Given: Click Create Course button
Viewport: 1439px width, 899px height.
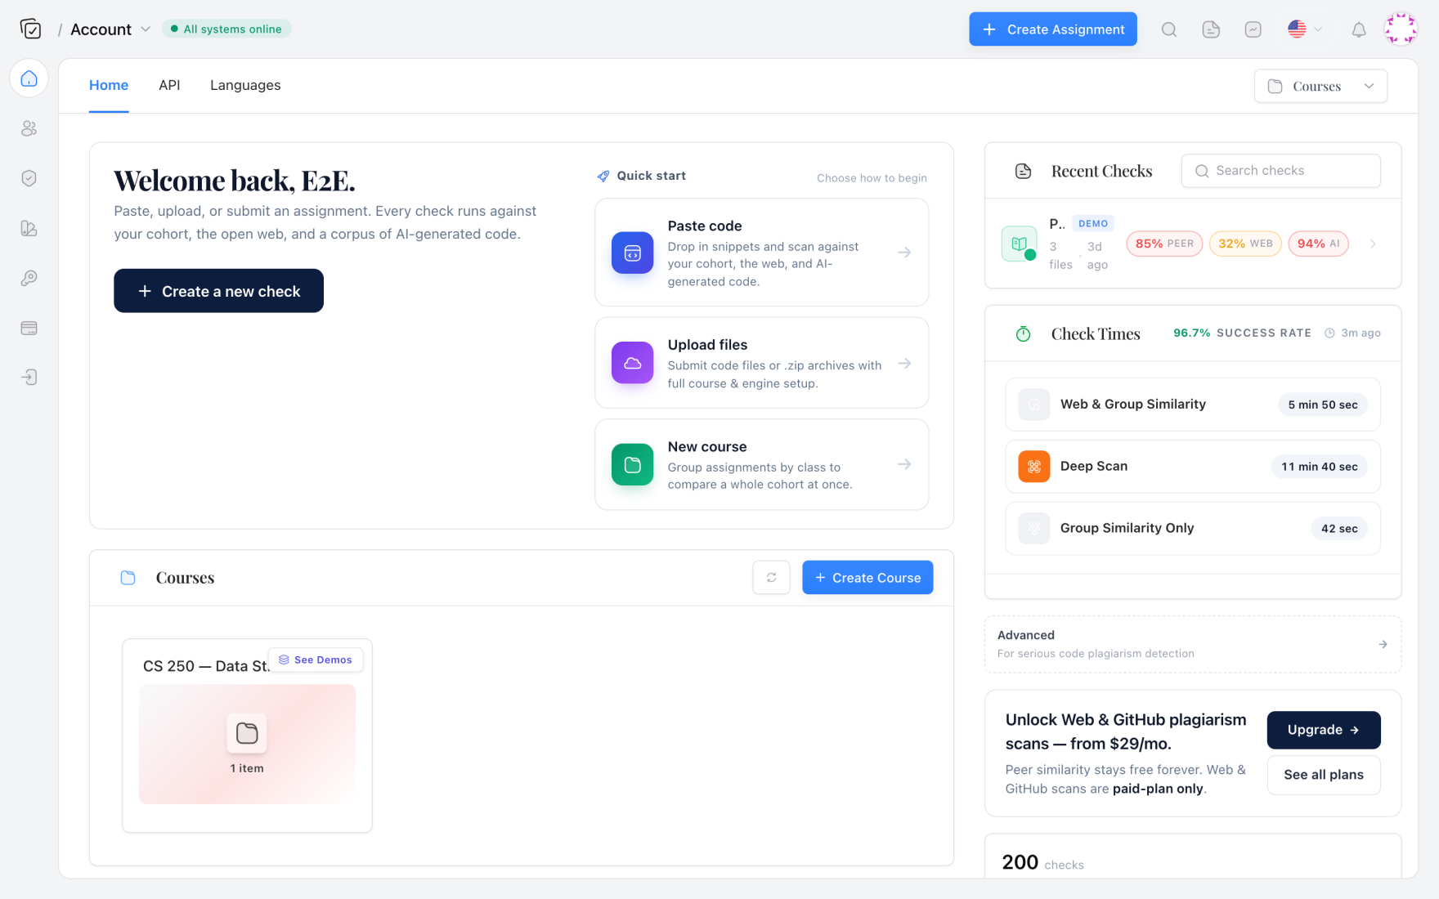Looking at the screenshot, I should 867,577.
